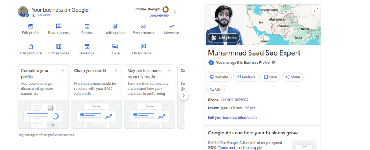370x150 pixels.
Task: Click the Muhammad Saad Seo Expert title
Action: tap(254, 53)
